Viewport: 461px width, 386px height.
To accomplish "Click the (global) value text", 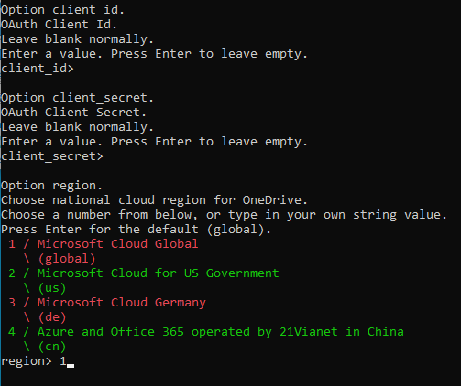I will [x=67, y=259].
